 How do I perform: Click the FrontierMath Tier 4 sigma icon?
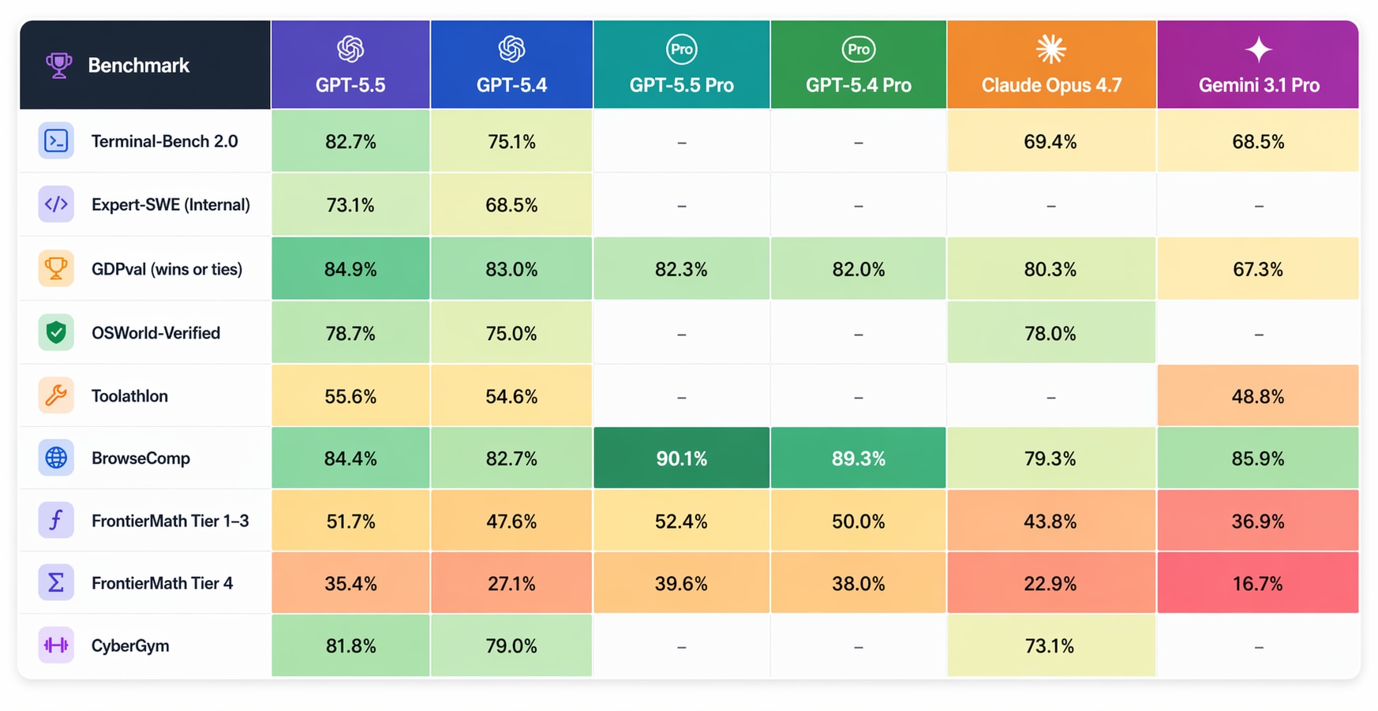[x=56, y=583]
